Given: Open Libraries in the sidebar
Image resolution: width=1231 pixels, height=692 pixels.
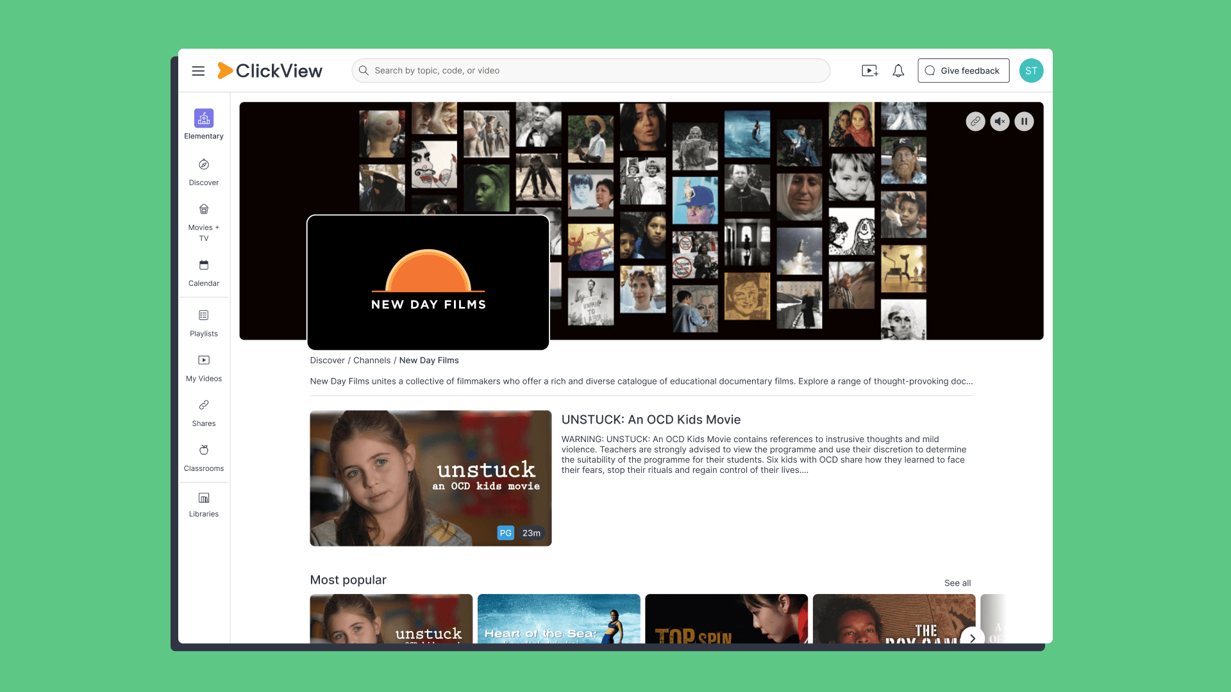Looking at the screenshot, I should tap(204, 504).
